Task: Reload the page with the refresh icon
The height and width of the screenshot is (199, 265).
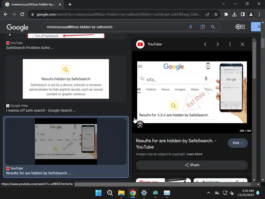Action: 22,15
